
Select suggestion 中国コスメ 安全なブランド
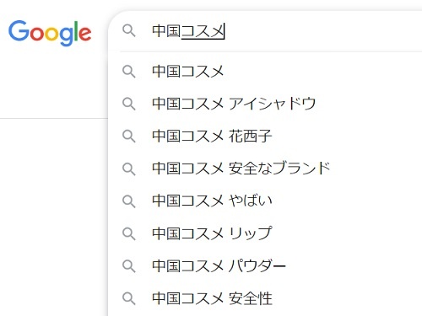265,169
